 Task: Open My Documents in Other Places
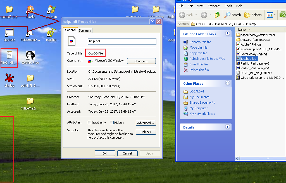coord(199,97)
